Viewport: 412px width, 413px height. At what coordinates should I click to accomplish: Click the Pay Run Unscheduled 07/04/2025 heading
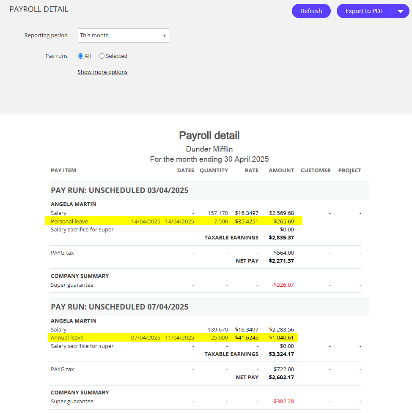click(120, 307)
